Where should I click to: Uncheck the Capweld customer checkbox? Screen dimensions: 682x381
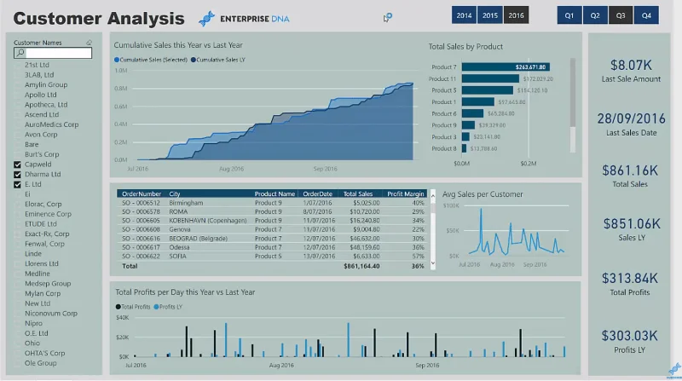click(17, 165)
